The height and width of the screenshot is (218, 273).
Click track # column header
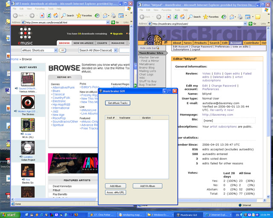(111, 118)
